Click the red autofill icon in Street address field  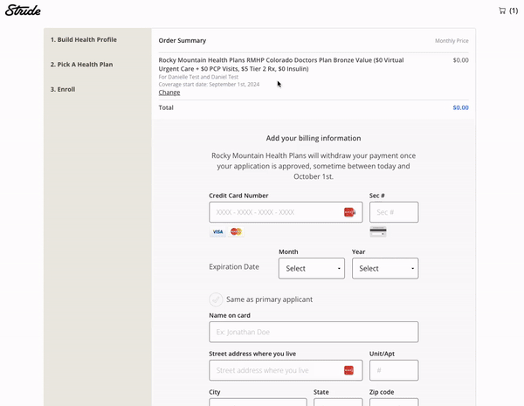coord(348,370)
